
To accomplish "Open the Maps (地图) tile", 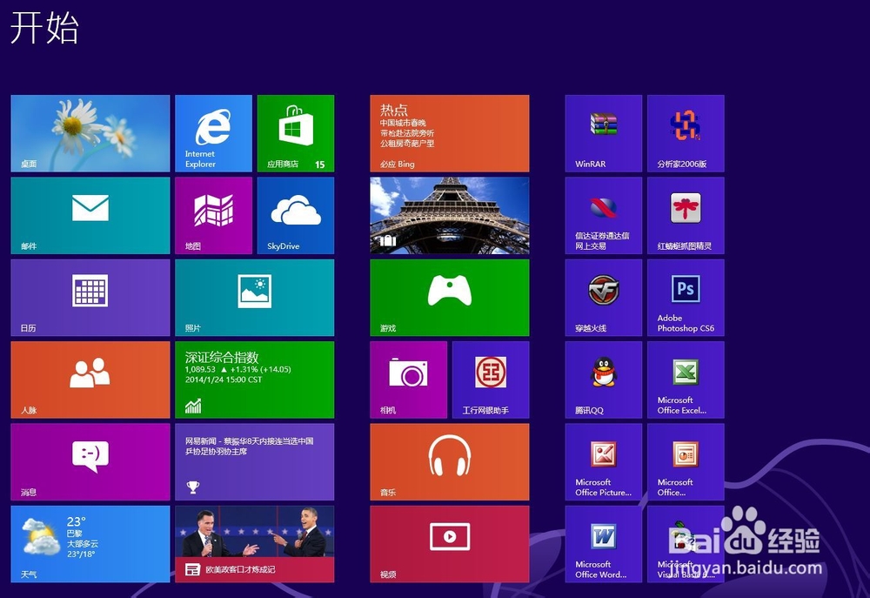I will point(214,215).
